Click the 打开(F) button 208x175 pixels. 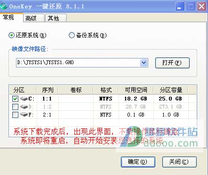pyautogui.click(x=172, y=63)
